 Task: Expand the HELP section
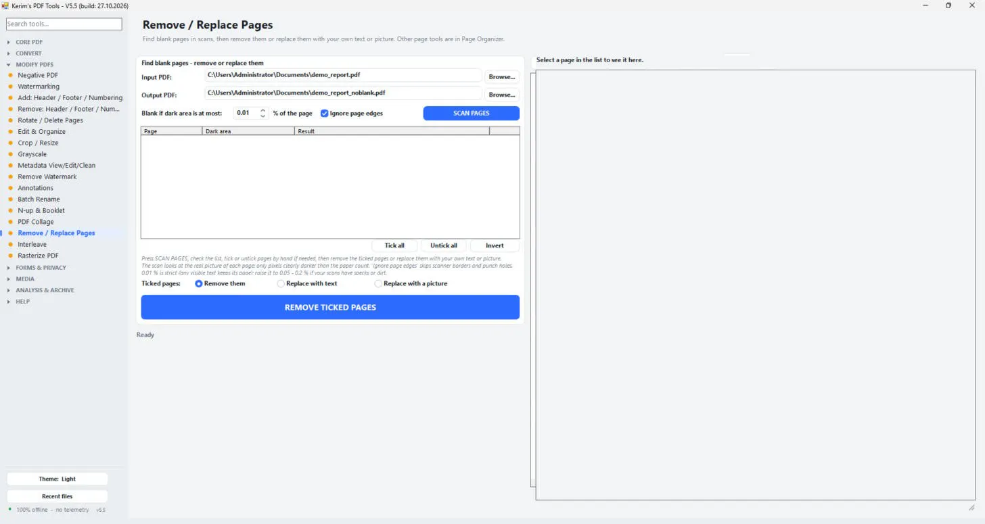click(x=23, y=302)
